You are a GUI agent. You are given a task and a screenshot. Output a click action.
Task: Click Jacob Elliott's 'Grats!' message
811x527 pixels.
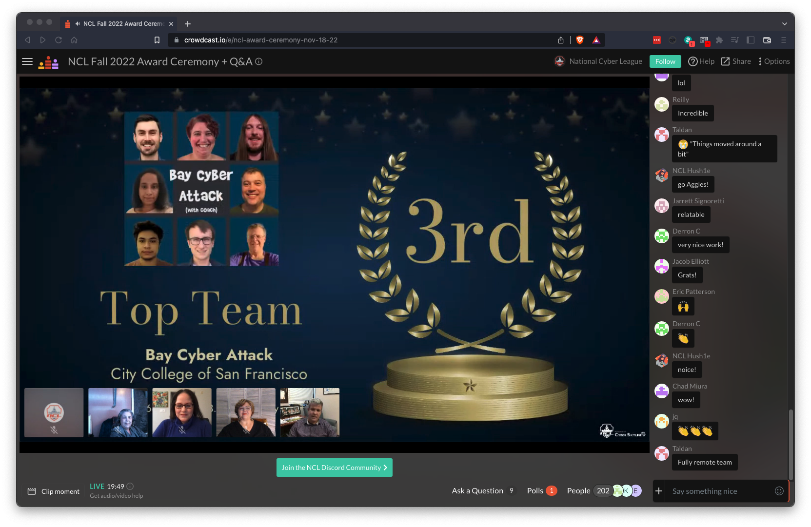[x=687, y=275]
